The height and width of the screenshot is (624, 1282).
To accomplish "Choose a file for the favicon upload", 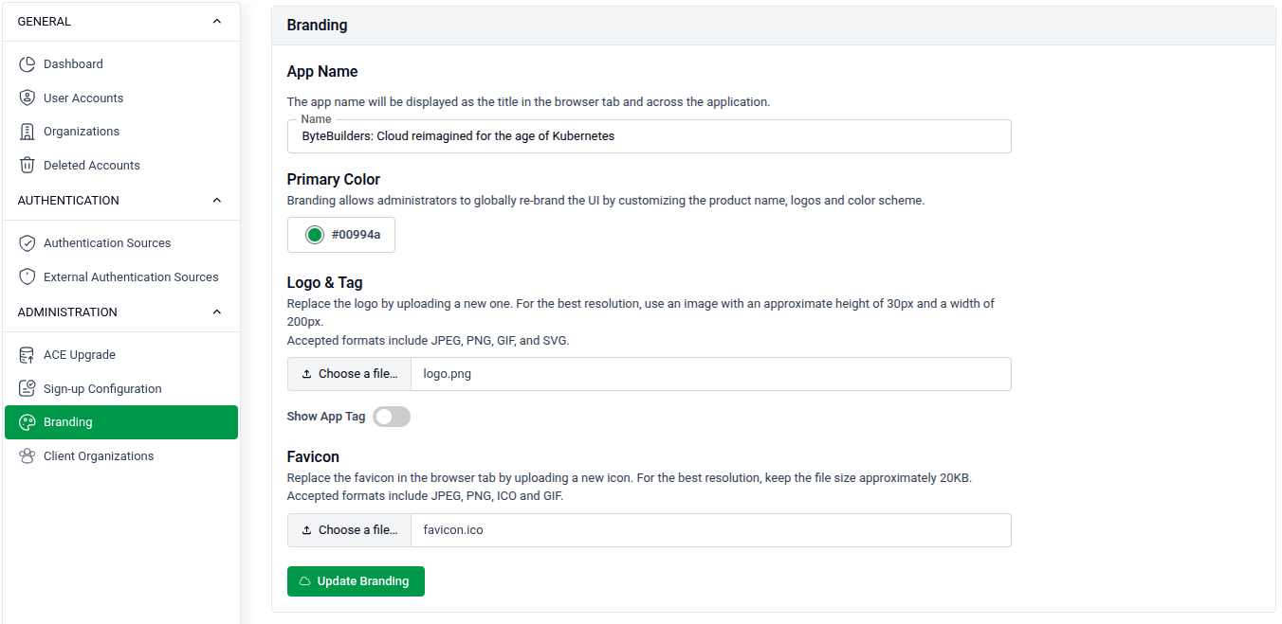I will click(x=349, y=529).
